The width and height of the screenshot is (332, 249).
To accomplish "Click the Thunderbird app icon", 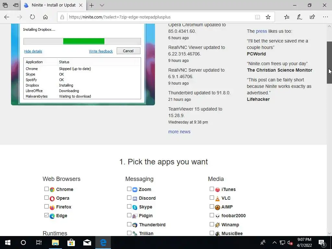I will (x=135, y=225).
